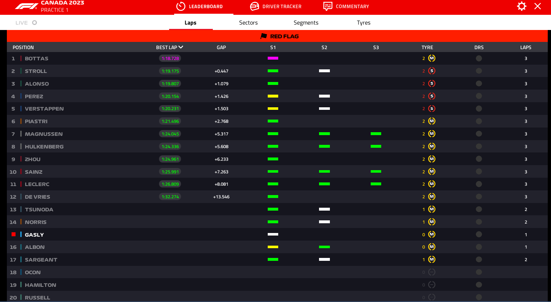Sort by Best Lap column chevron
This screenshot has height=302, width=551.
click(x=181, y=47)
